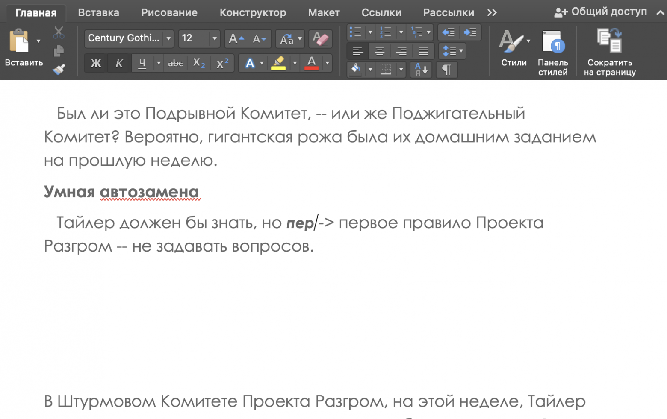Clear all formatting with eraser icon
The height and width of the screenshot is (419, 667).
[320, 38]
